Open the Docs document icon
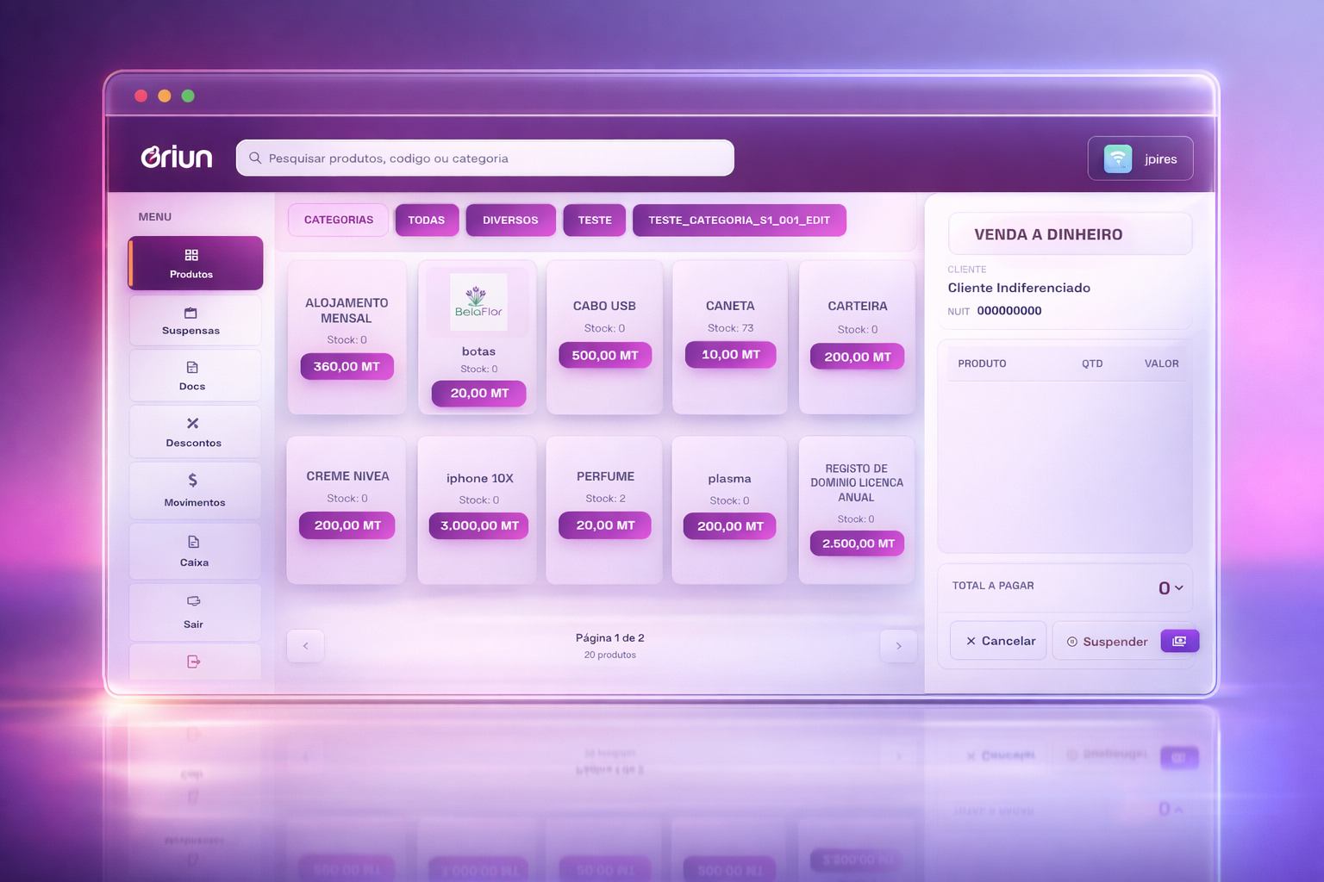Image resolution: width=1324 pixels, height=882 pixels. pos(192,368)
